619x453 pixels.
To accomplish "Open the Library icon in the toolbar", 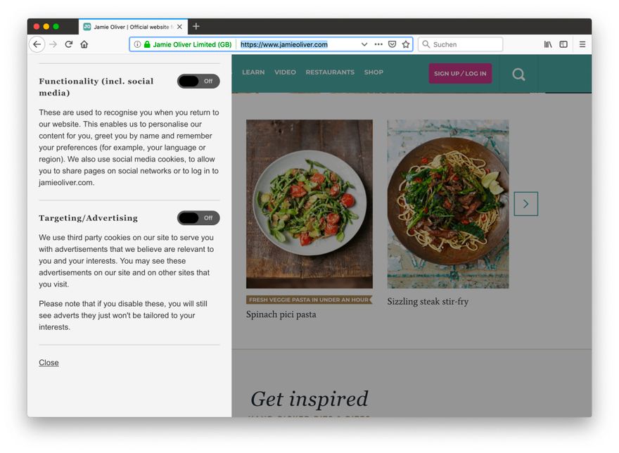I will (x=548, y=44).
